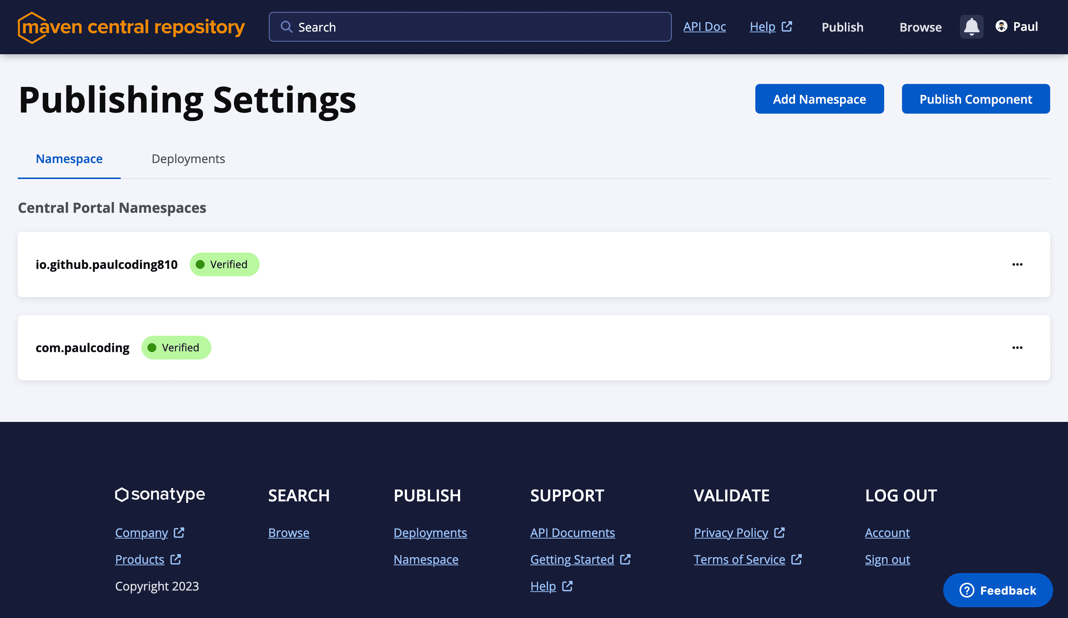The image size is (1068, 618).
Task: Focus the Search input field
Action: coord(470,27)
